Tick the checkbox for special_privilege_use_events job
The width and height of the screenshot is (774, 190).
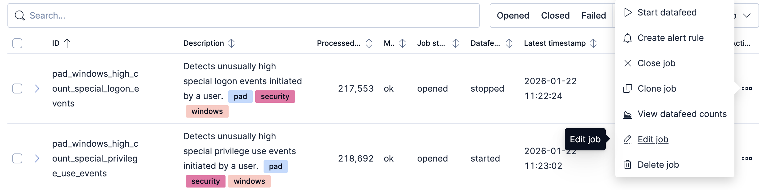click(x=17, y=158)
